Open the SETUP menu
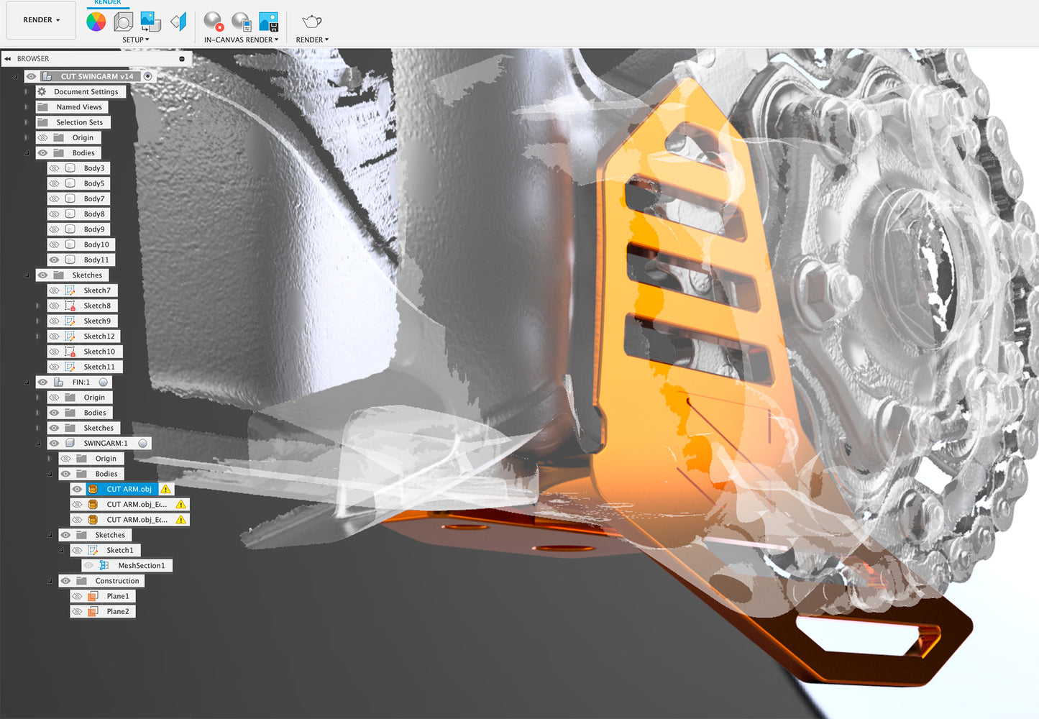This screenshot has width=1039, height=719. tap(135, 40)
